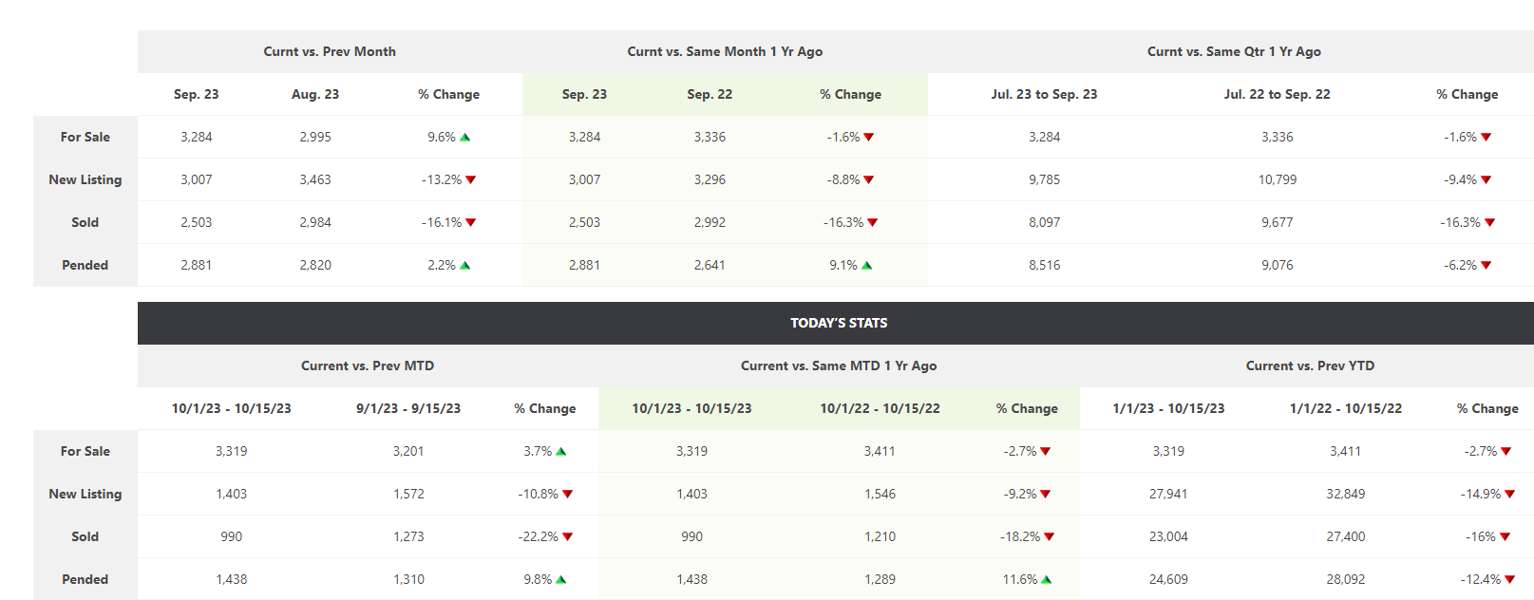Click green up arrow beside 3.7% MTD change
The image size is (1534, 600).
pos(561,451)
